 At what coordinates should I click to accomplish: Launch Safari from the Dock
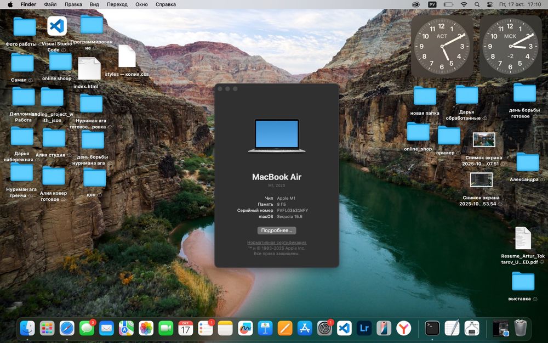[x=67, y=328]
